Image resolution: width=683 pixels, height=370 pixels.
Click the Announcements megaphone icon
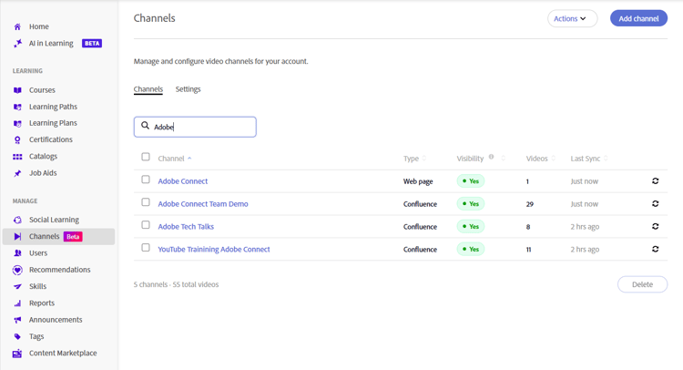[17, 320]
